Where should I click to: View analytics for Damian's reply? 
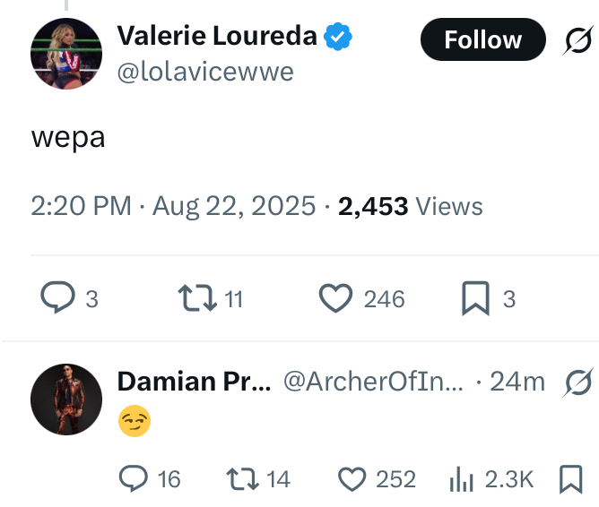pos(460,479)
